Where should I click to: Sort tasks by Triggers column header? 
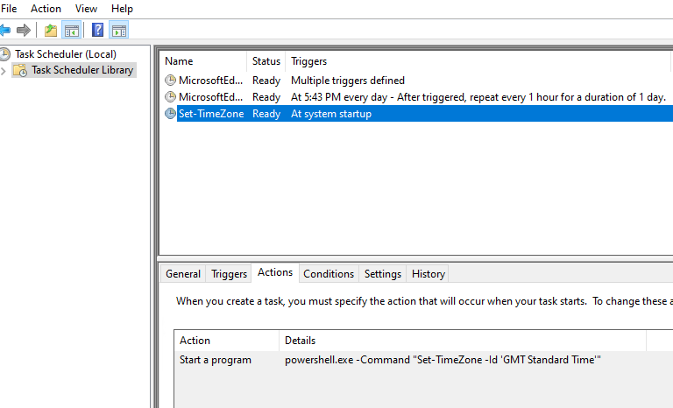tap(478, 61)
